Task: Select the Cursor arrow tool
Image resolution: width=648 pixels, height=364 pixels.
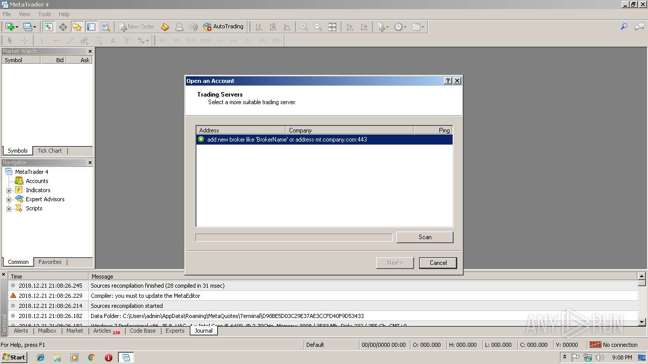Action: (10, 40)
